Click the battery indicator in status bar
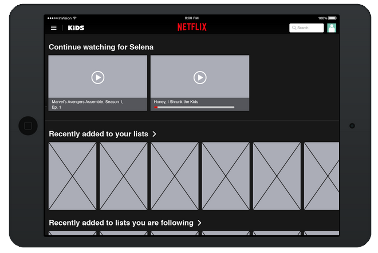 coord(332,18)
